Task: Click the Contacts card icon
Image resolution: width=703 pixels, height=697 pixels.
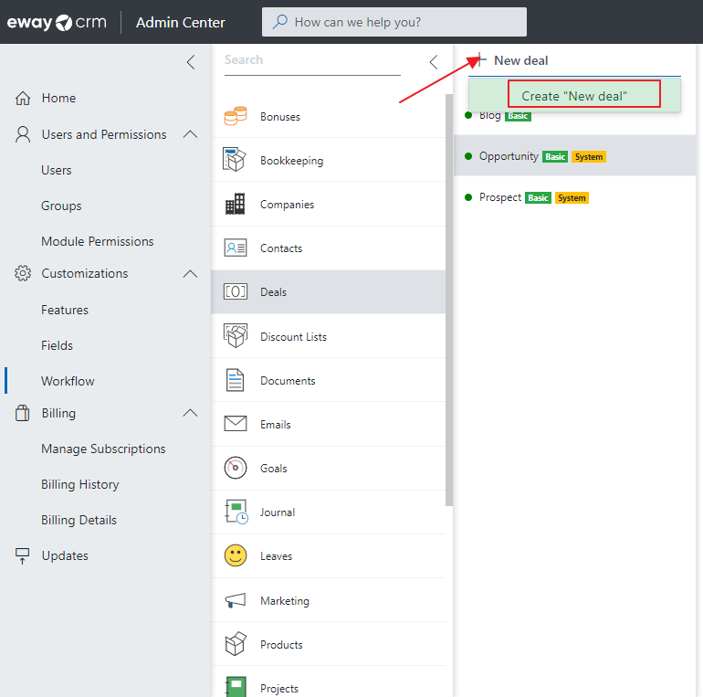Action: 235,248
